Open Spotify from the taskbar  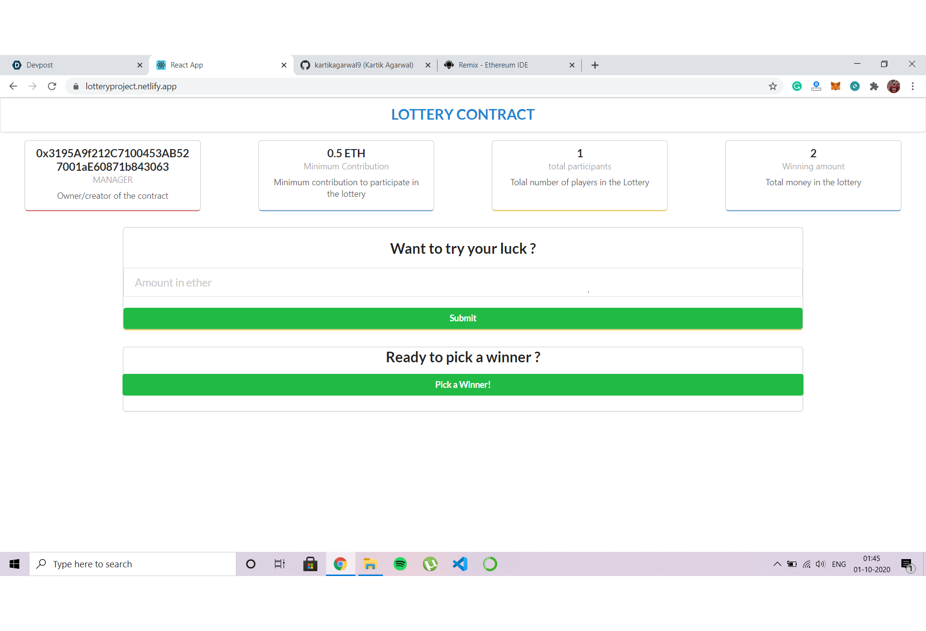tap(400, 564)
